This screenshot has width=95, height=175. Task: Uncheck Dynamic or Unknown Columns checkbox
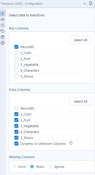(16, 144)
